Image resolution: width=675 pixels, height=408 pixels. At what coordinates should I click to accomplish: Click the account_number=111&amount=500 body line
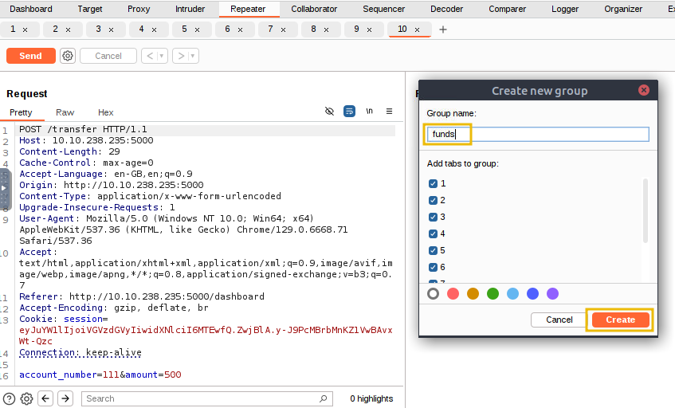100,375
